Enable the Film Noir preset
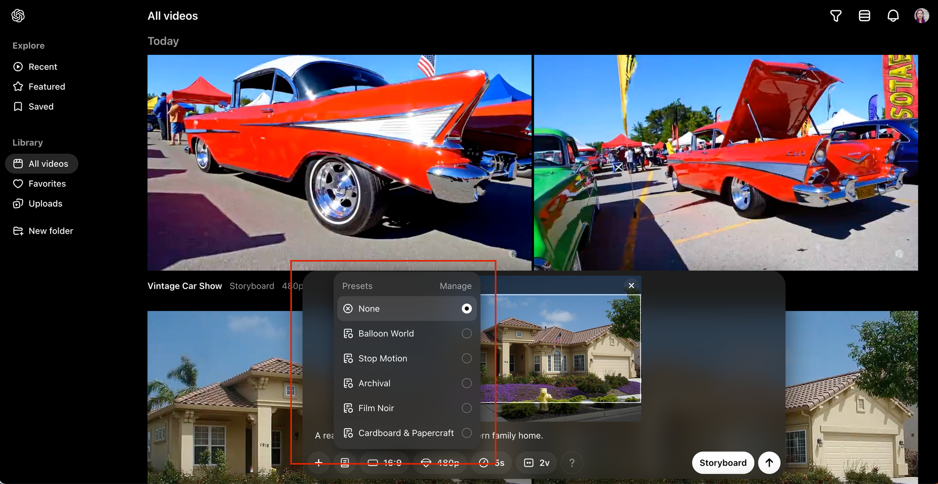The height and width of the screenshot is (484, 938). point(407,408)
